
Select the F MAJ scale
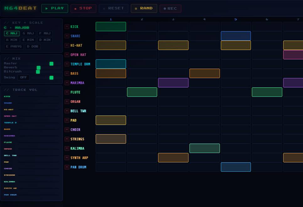[45, 33]
